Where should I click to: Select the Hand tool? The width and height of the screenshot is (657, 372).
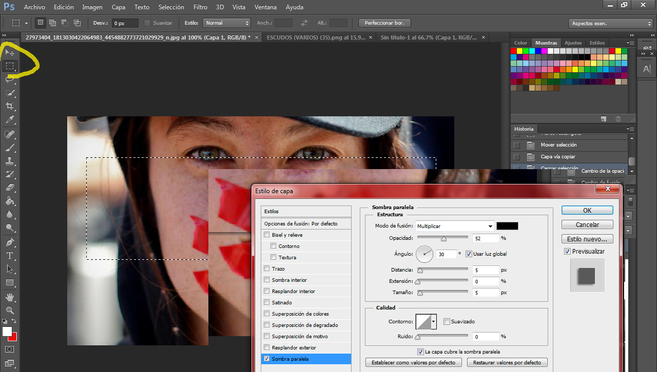tap(10, 297)
